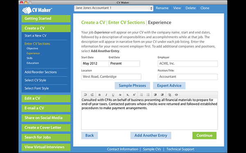Click the redo icon in editor toolbar
The height and width of the screenshot is (153, 246).
tap(92, 95)
